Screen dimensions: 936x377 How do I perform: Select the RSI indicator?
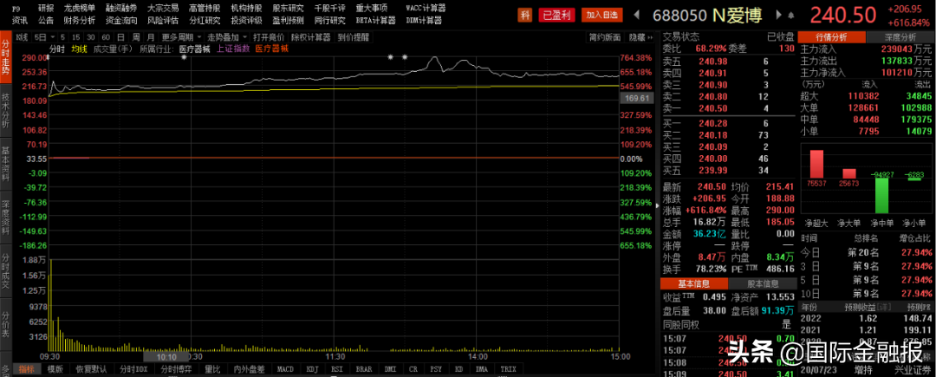pos(337,369)
